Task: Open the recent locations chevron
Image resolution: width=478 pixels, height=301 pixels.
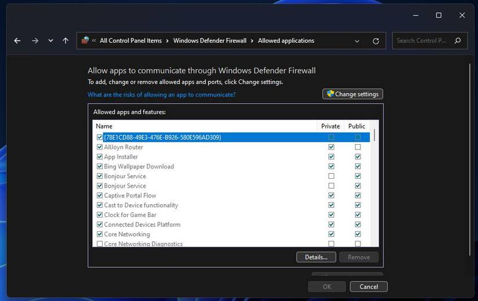Action: [x=50, y=41]
